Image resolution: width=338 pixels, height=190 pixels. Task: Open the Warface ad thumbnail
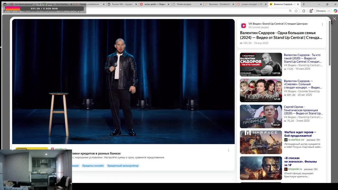[261, 142]
